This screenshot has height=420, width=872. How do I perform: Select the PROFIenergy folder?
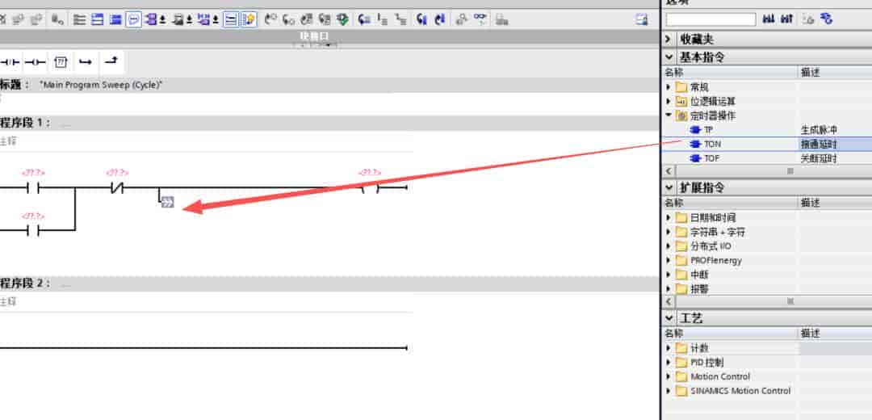[x=716, y=260]
